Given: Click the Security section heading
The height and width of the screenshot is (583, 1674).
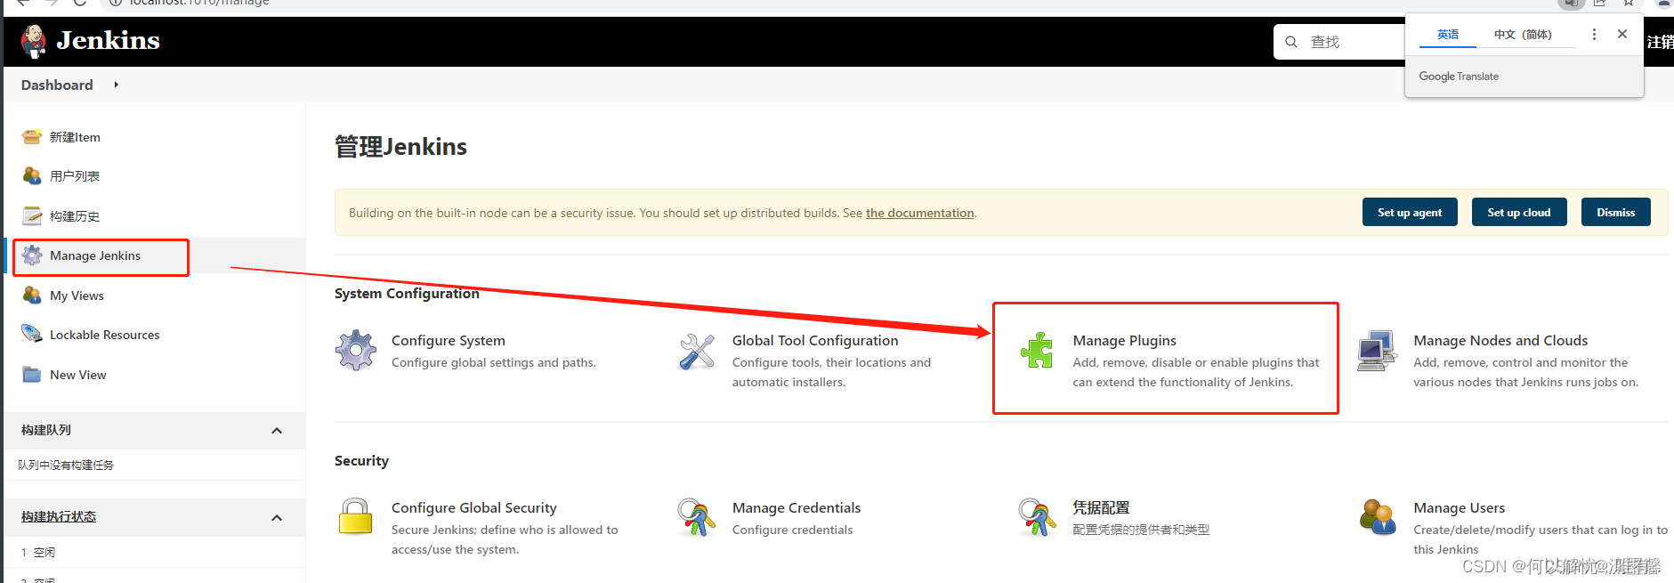Looking at the screenshot, I should [x=361, y=461].
